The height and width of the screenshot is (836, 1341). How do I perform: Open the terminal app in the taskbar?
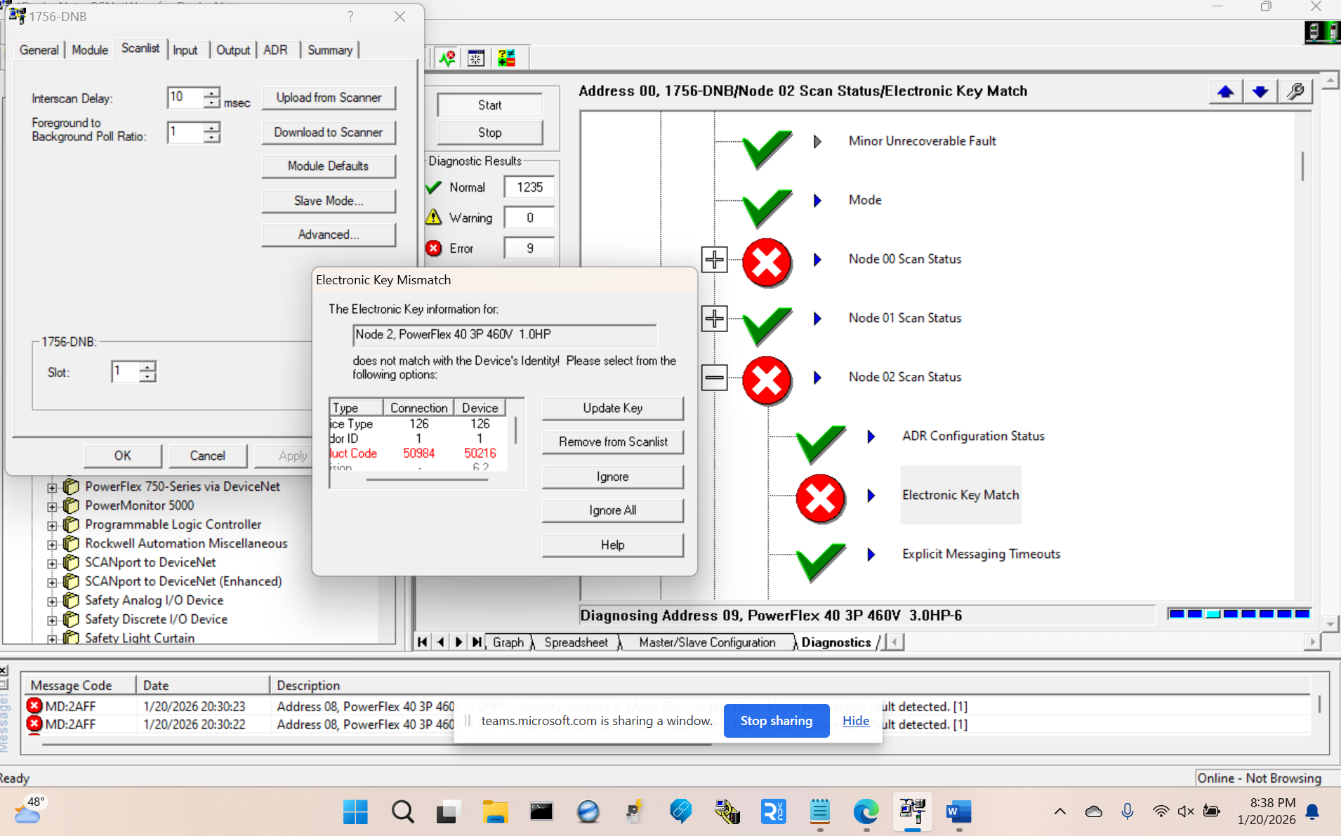tap(541, 812)
